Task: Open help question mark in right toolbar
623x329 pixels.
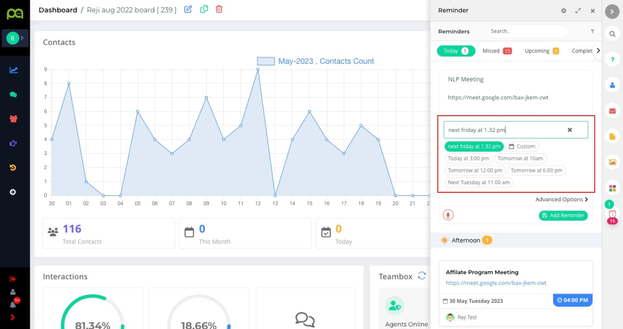Action: pyautogui.click(x=612, y=60)
